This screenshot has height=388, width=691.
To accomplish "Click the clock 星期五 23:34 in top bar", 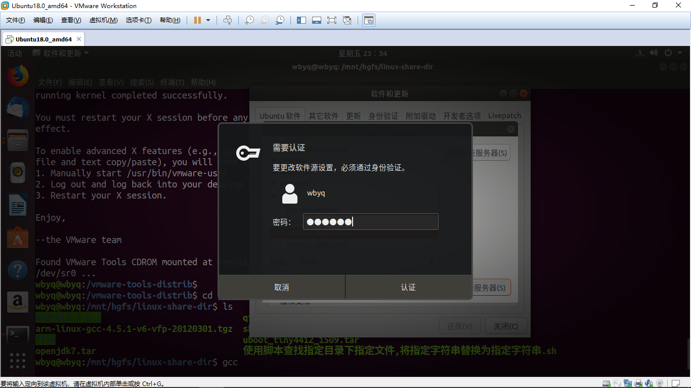I will [x=363, y=54].
